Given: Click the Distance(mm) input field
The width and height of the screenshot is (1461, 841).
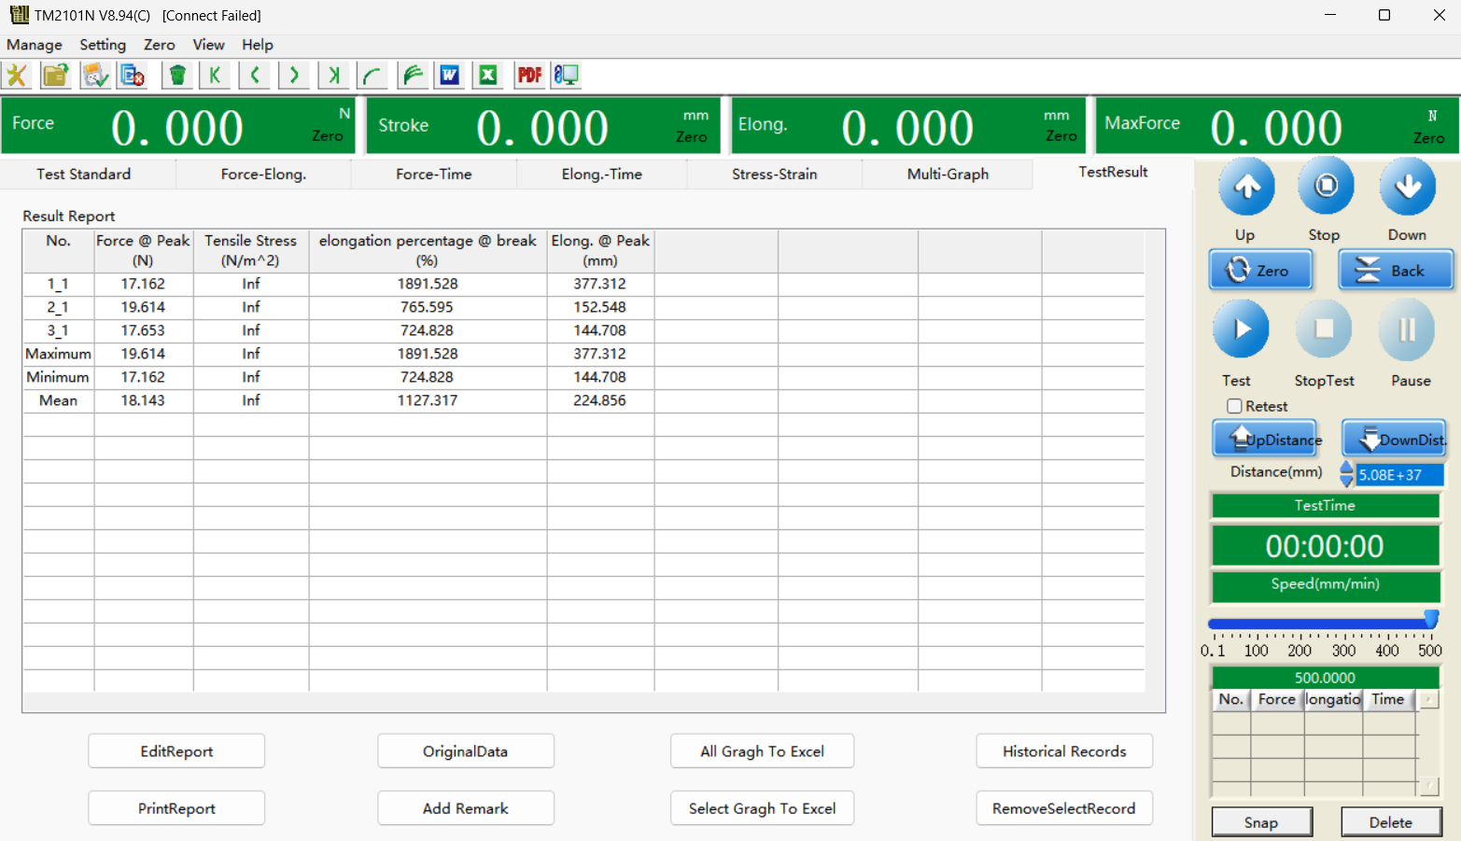Looking at the screenshot, I should click(1398, 475).
